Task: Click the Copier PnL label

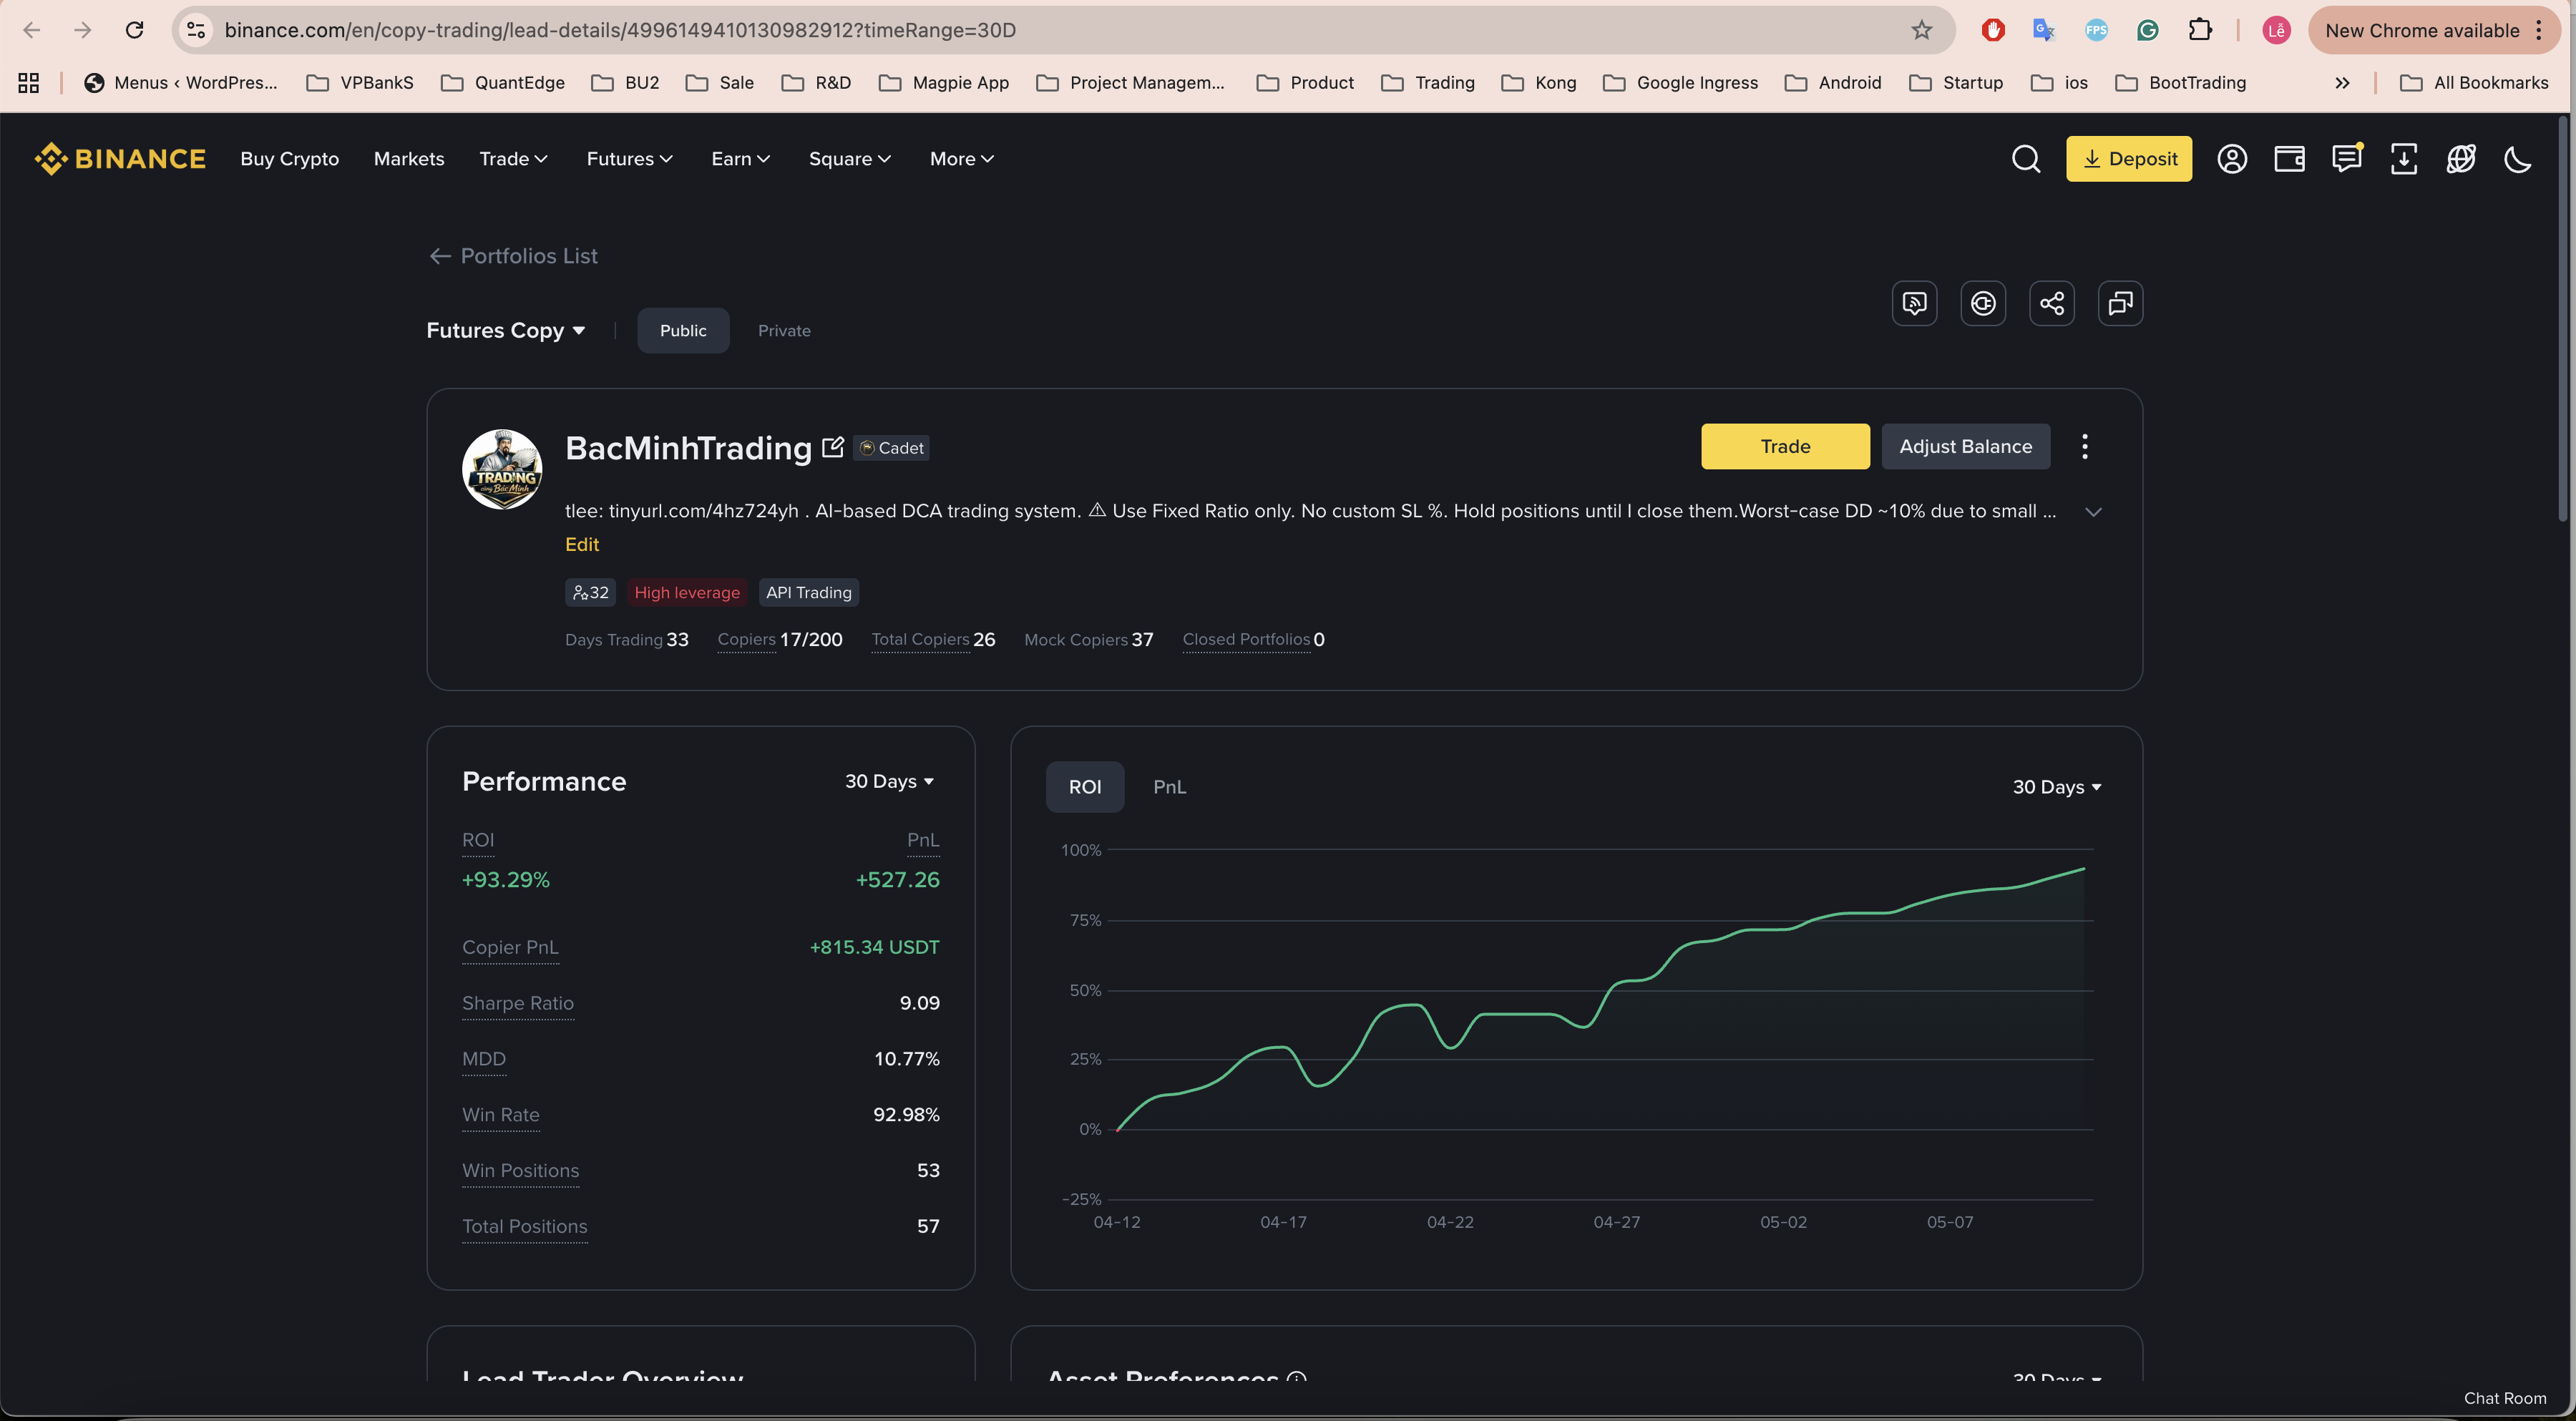Action: pyautogui.click(x=510, y=947)
